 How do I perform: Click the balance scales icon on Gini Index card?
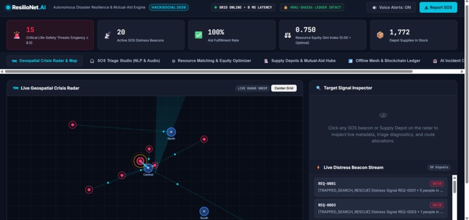(287, 35)
